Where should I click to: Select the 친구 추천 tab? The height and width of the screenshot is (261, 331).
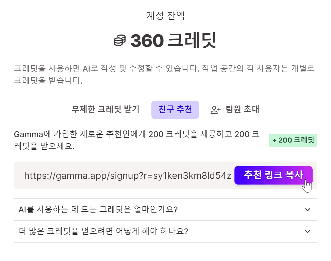[175, 110]
